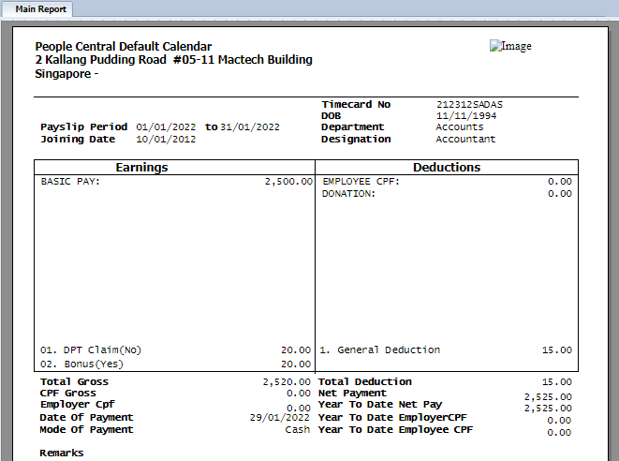This screenshot has height=461, width=619.
Task: Click the Earnings column header
Action: [141, 167]
